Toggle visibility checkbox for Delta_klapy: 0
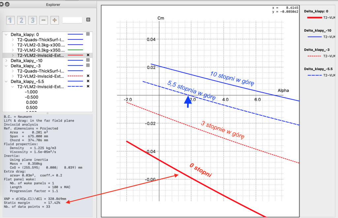 [x=88, y=34]
